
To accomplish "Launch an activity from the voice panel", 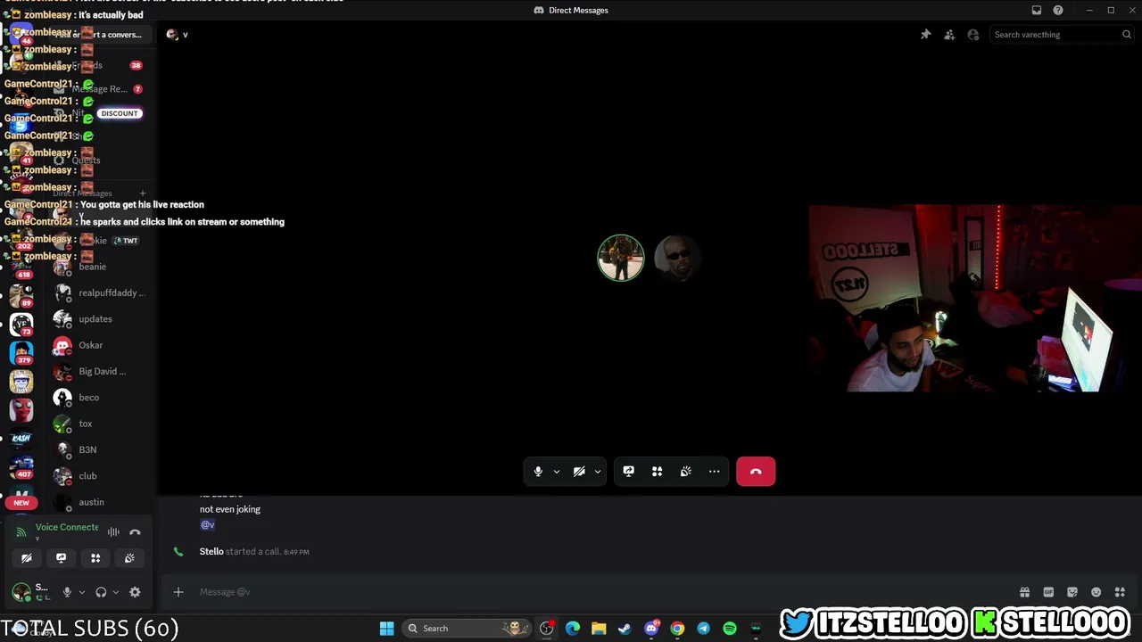I will (x=95, y=558).
